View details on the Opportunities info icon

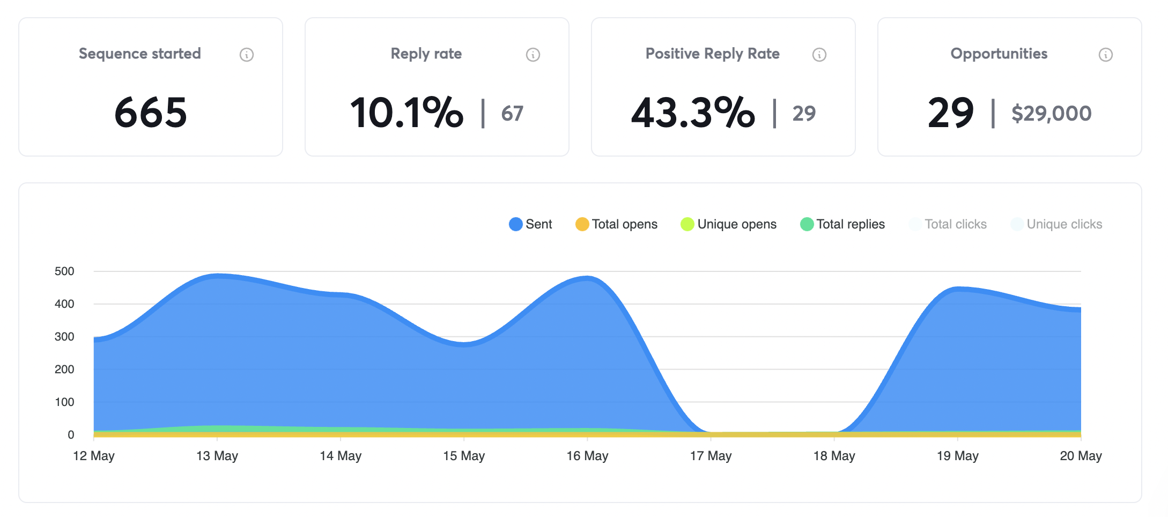point(1105,54)
